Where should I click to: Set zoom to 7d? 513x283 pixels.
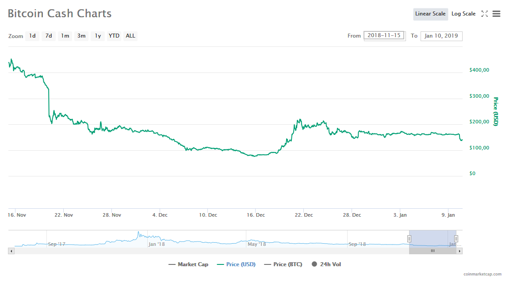click(49, 36)
